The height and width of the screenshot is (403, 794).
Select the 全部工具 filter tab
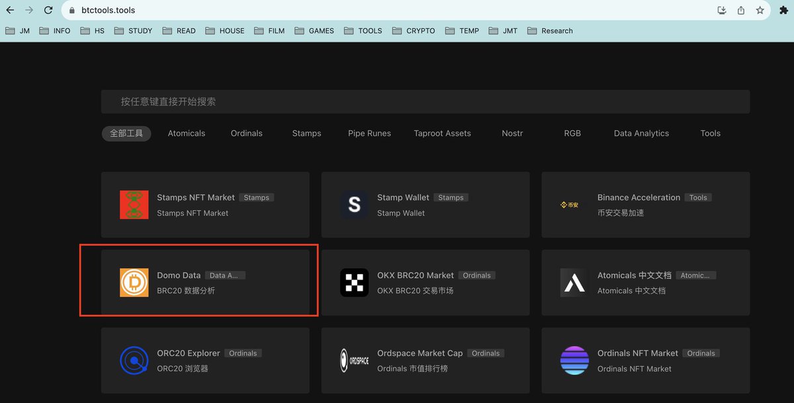point(126,133)
